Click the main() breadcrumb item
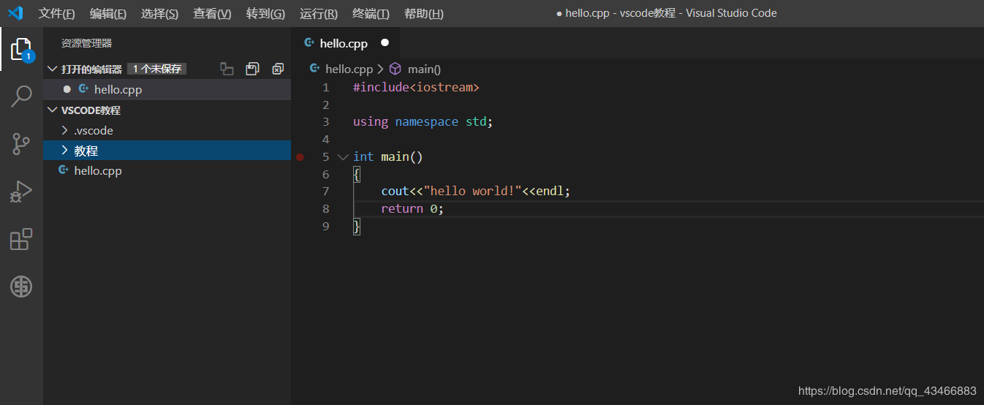This screenshot has width=984, height=405. (423, 69)
